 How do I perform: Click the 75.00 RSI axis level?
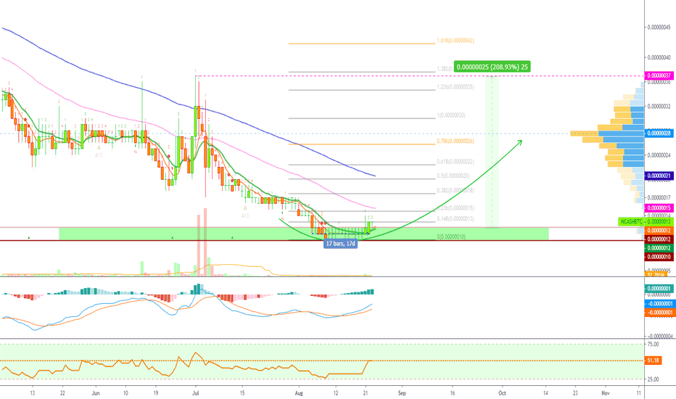[x=653, y=344]
